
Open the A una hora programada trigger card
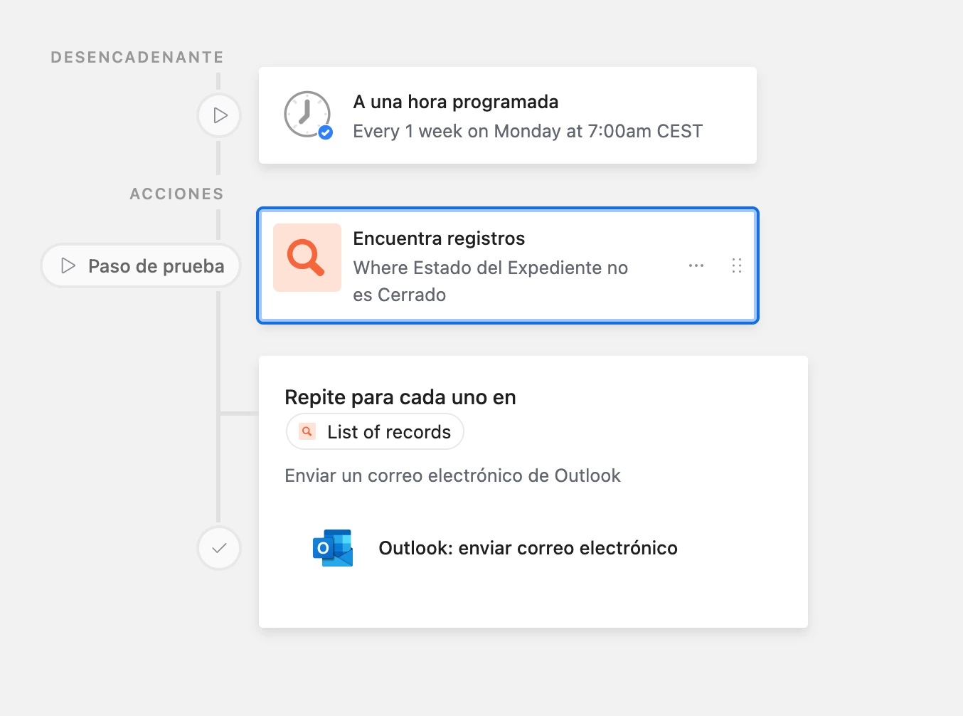tap(508, 115)
